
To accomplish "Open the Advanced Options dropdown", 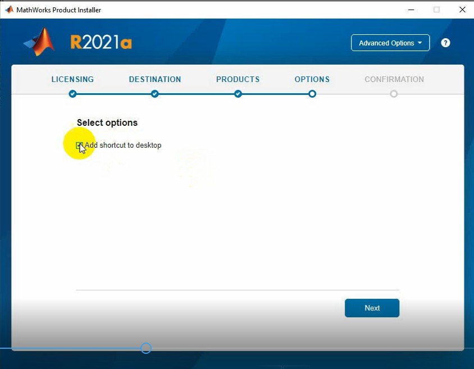I will click(390, 43).
